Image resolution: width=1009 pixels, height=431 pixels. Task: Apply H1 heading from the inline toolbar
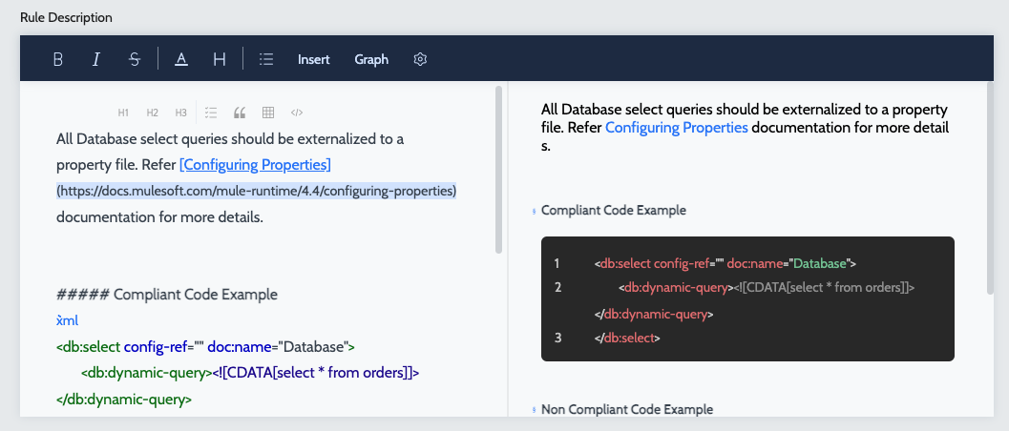(123, 113)
